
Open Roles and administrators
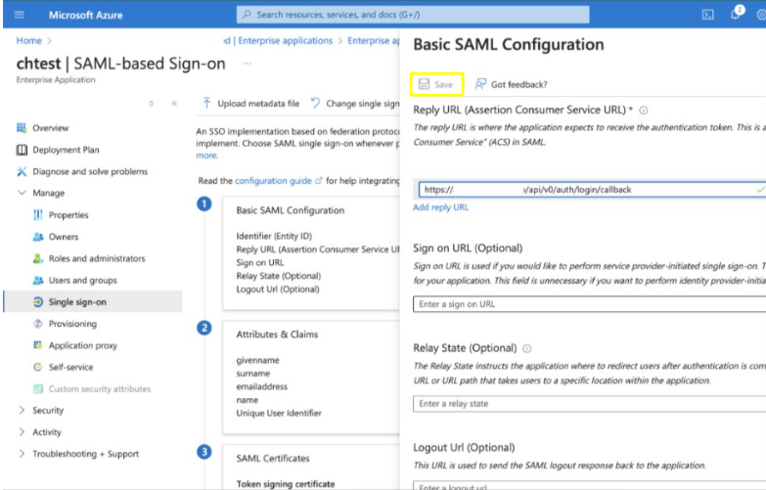tap(97, 258)
